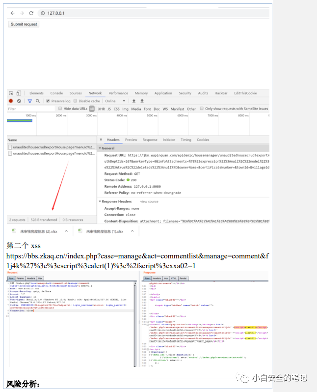Open the Response details tab
The height and width of the screenshot is (392, 317).
coord(150,140)
